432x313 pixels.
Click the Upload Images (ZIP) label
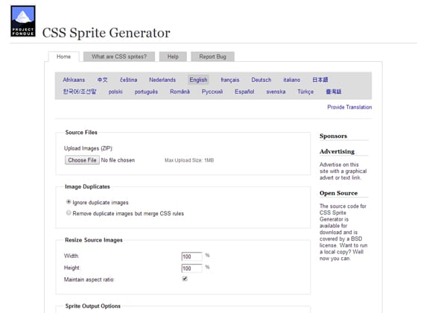(89, 148)
